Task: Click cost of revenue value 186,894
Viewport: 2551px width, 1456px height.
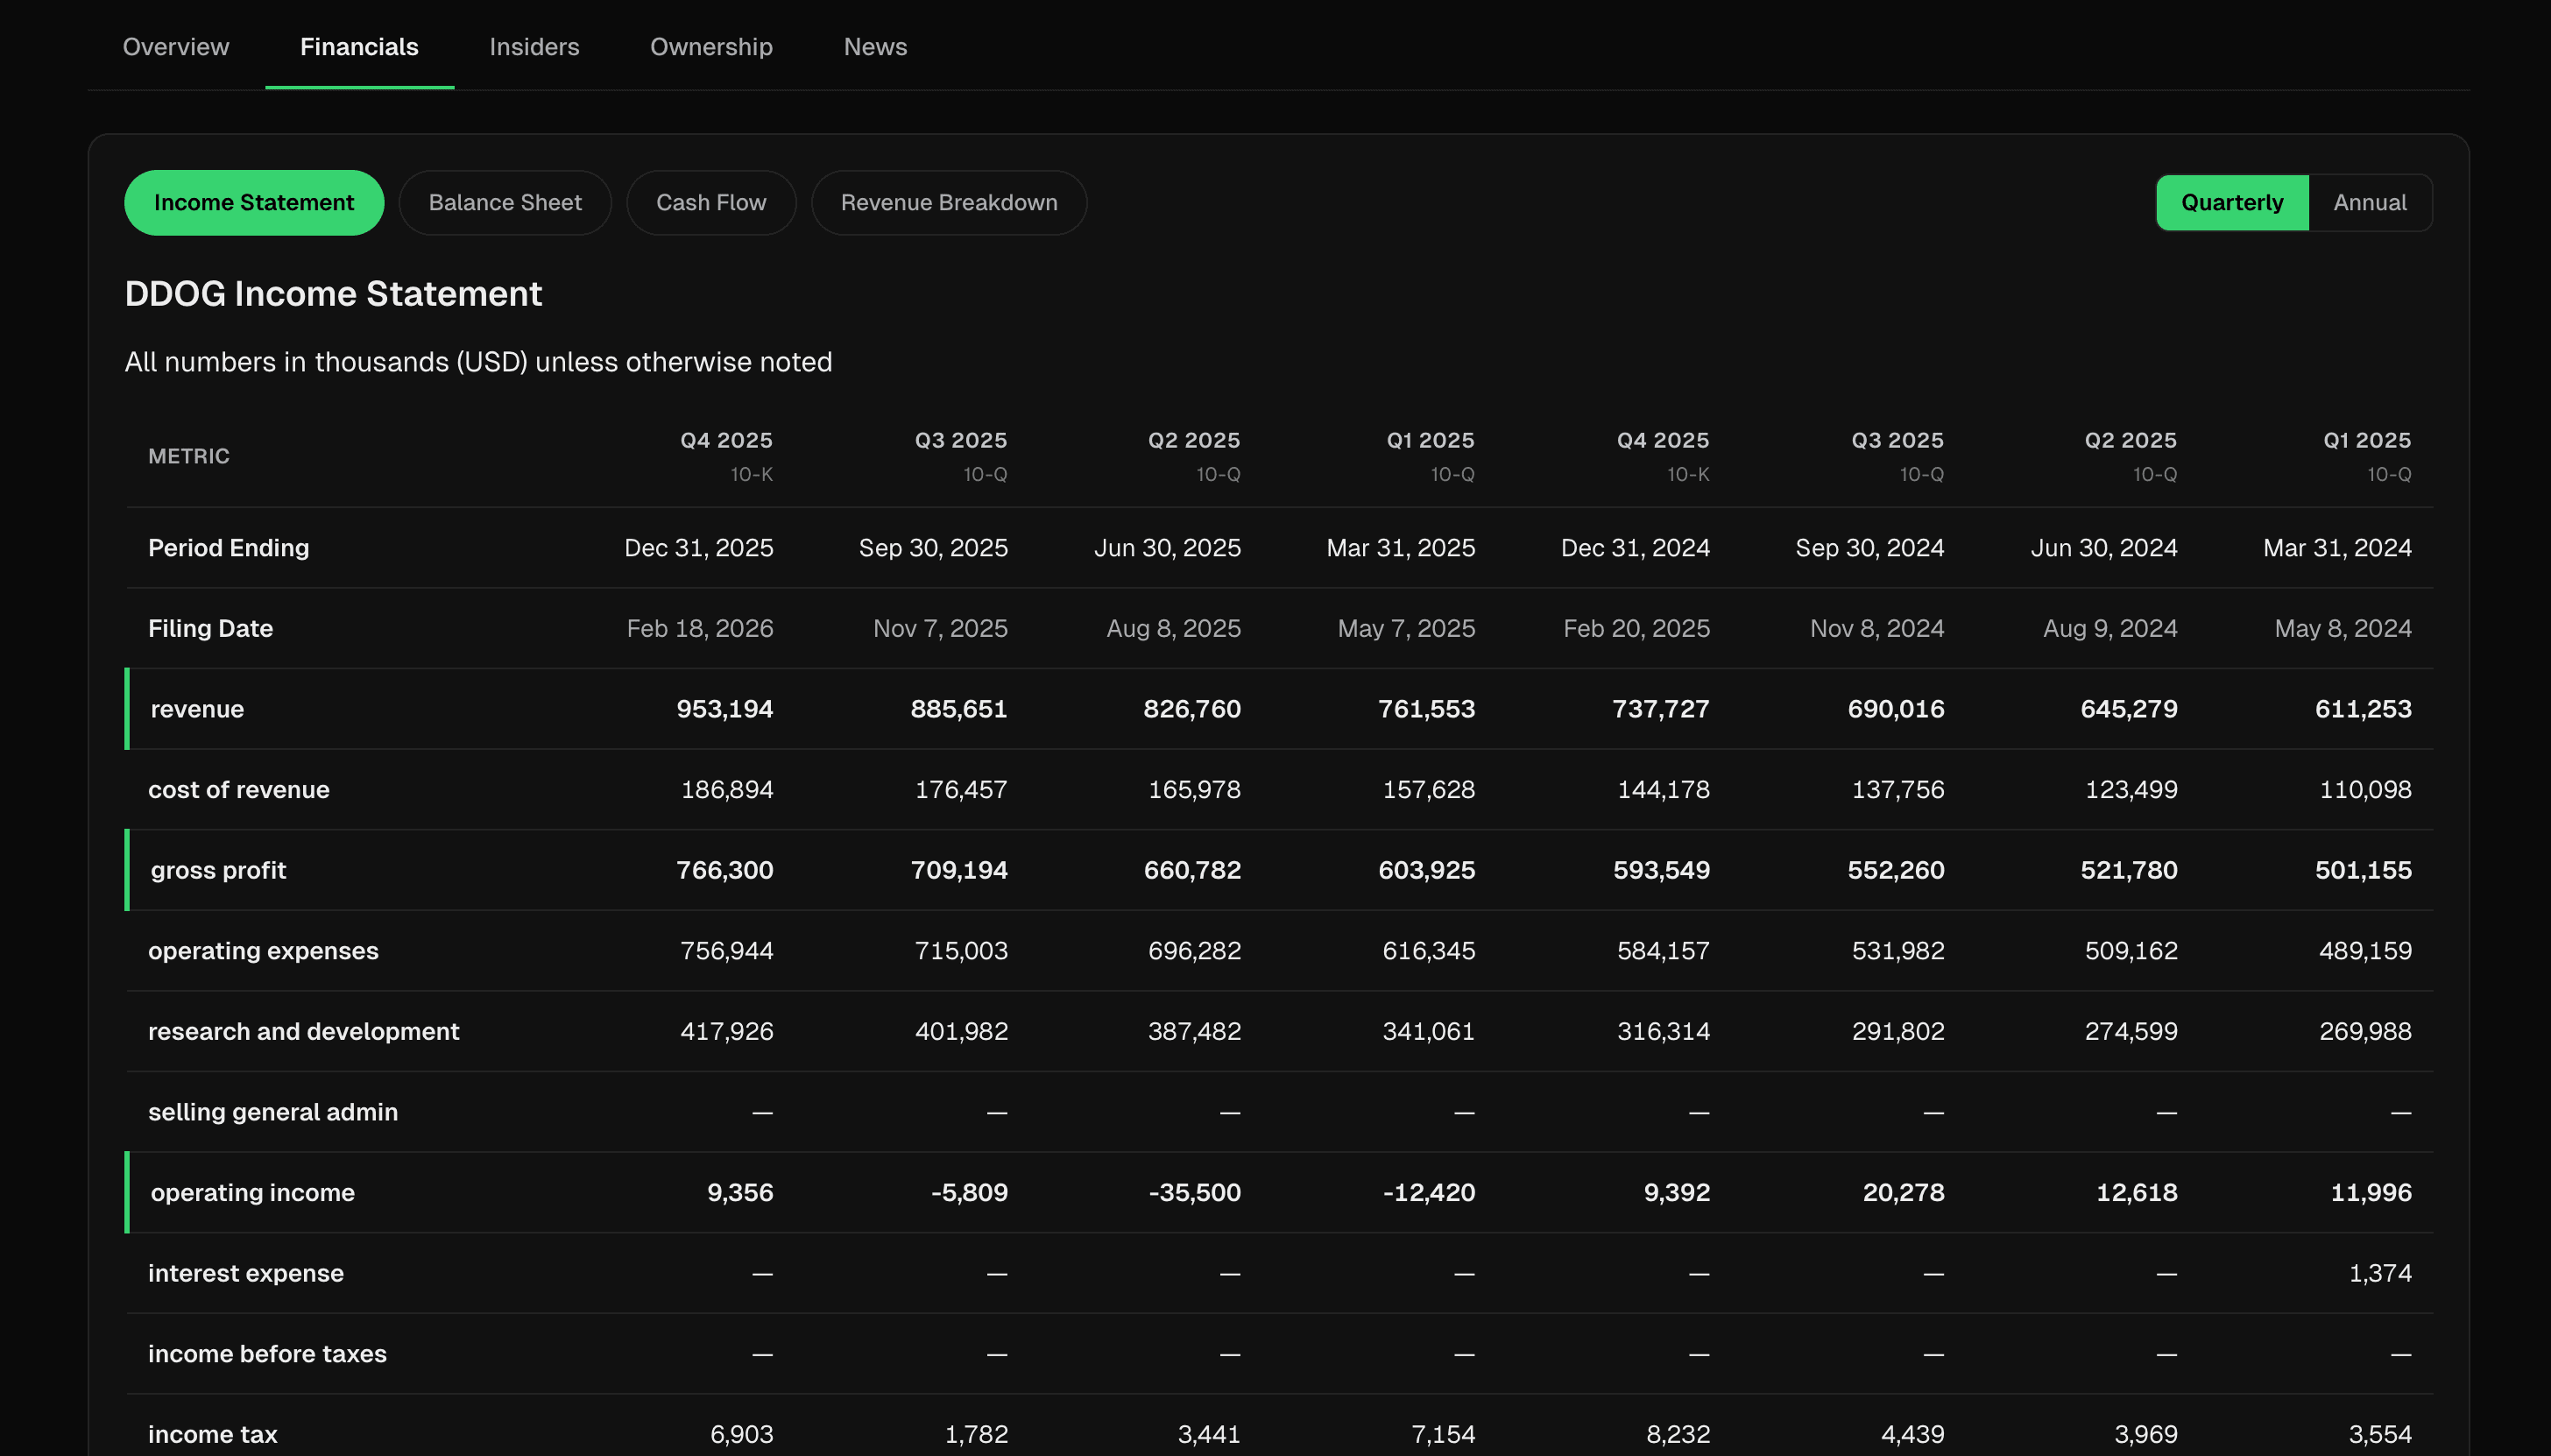Action: [727, 790]
